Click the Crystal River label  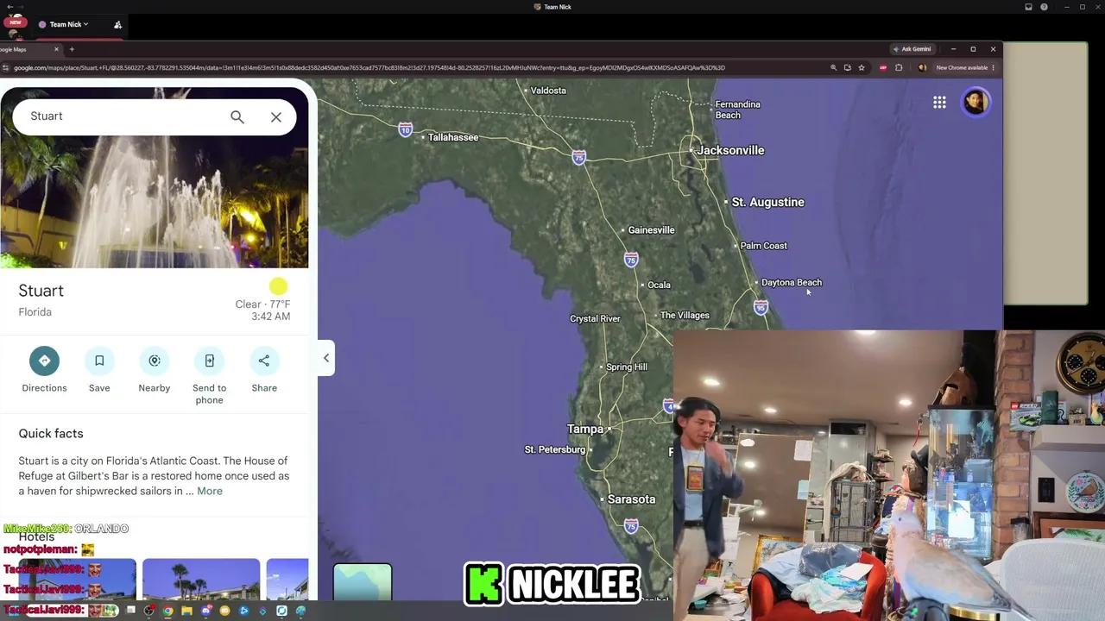click(595, 318)
